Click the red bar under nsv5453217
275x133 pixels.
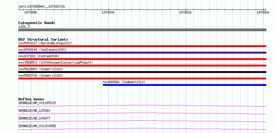(142, 46)
